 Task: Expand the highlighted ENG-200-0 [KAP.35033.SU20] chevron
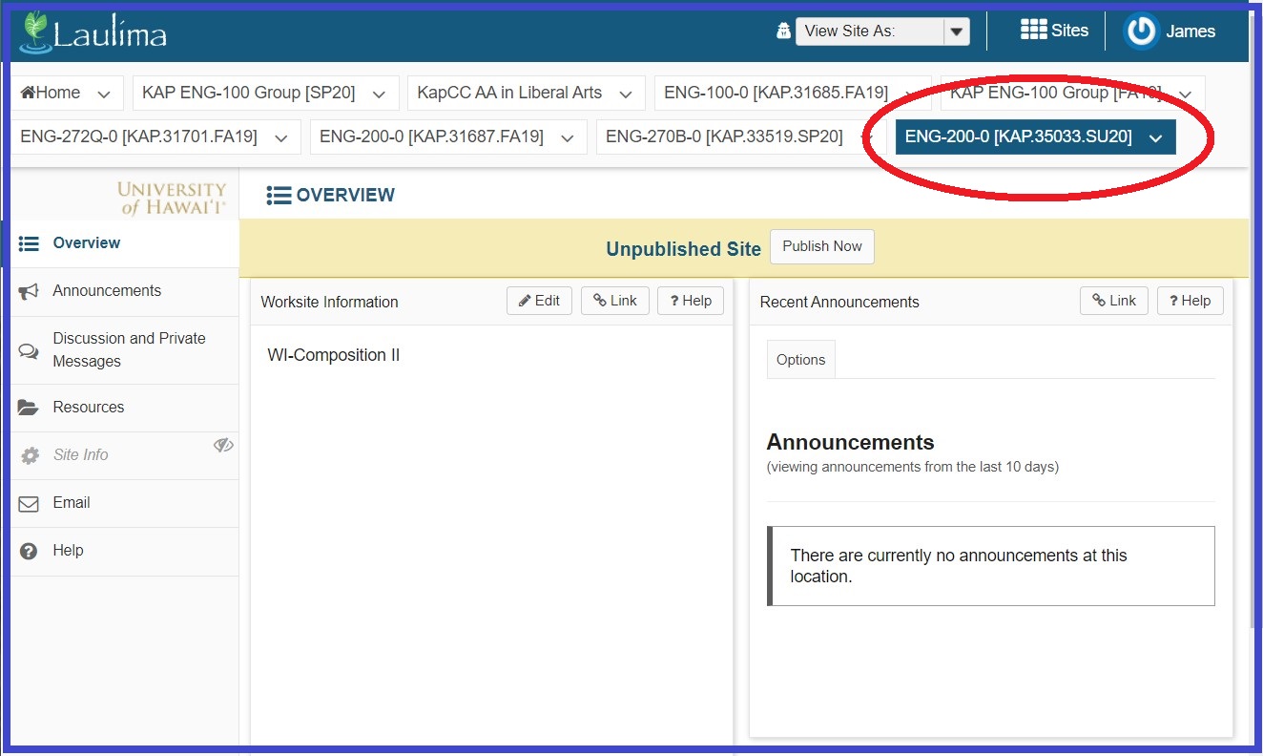(1156, 137)
